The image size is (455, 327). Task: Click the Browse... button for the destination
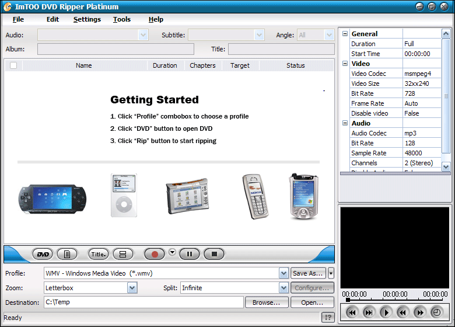point(267,302)
